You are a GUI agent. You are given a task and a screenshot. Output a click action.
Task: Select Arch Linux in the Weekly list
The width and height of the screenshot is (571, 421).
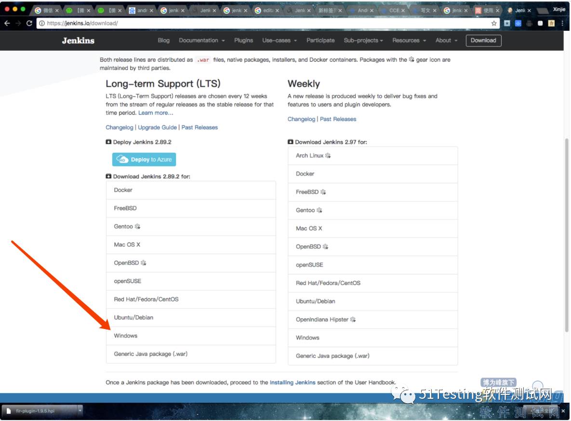pyautogui.click(x=373, y=156)
